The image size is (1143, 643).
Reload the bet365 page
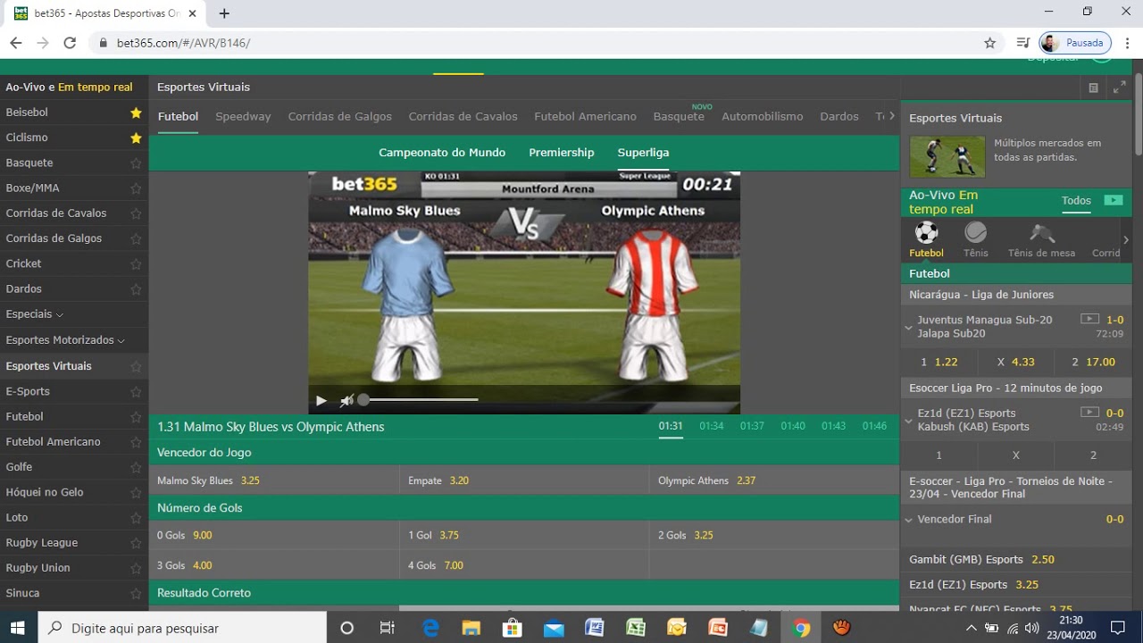pos(70,43)
